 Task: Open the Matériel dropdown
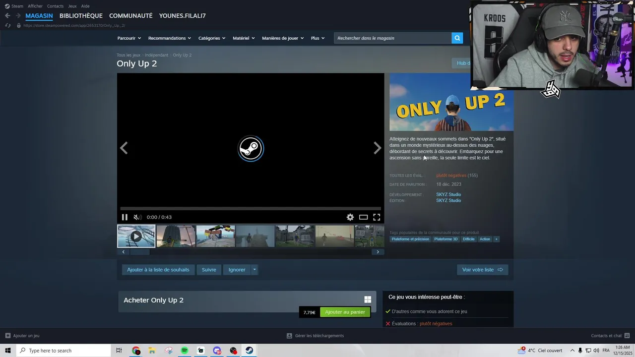[x=244, y=38]
